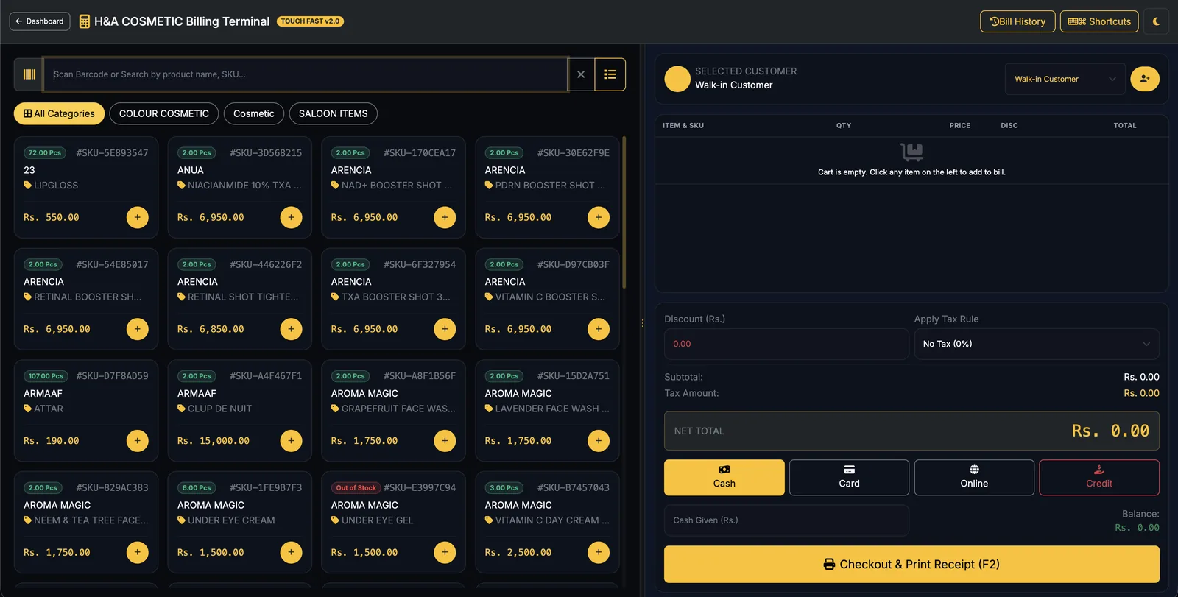Focus the barcode or product search field
1178x597 pixels.
coord(306,74)
